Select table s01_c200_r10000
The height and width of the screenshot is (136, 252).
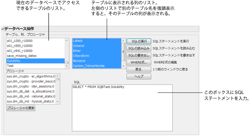[36, 41]
